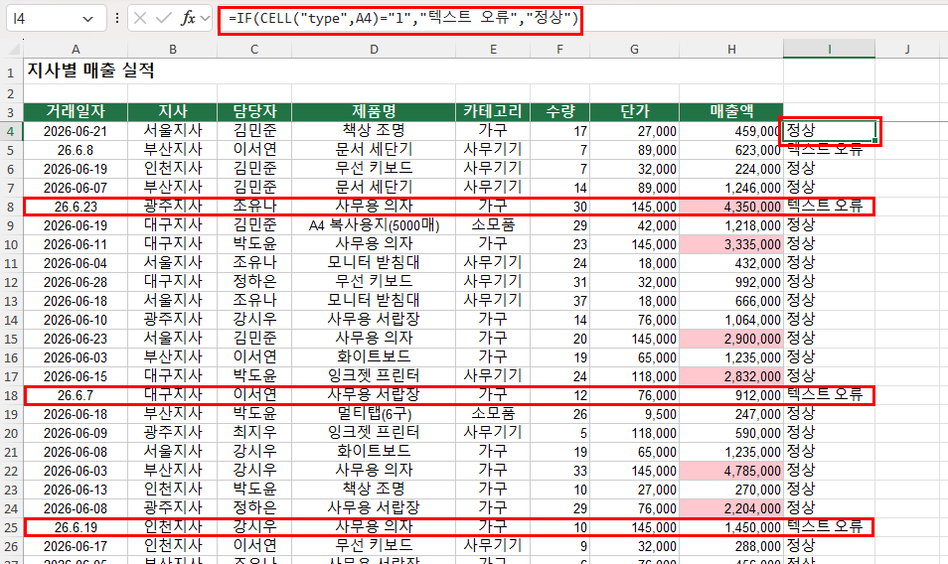Image resolution: width=948 pixels, height=564 pixels.
Task: Click 책상 조명 in row 4
Action: (374, 131)
